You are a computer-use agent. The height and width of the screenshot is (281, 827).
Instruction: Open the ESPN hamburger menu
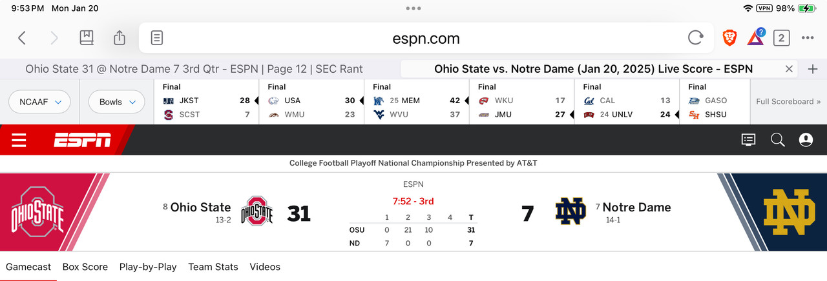(19, 140)
